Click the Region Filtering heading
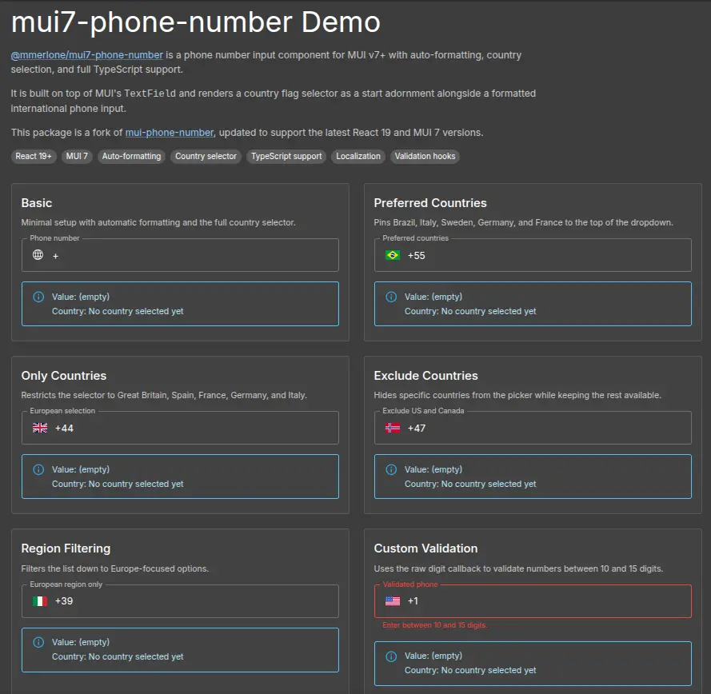 click(x=66, y=548)
